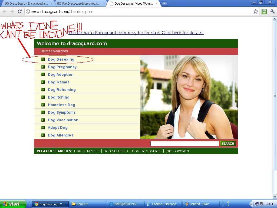Open the Dog Vaccination link
The image size is (277, 208).
[63, 120]
